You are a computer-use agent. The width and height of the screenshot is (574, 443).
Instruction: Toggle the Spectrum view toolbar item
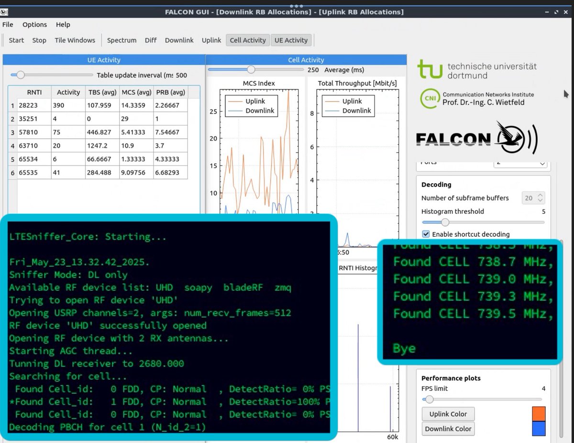click(x=121, y=40)
